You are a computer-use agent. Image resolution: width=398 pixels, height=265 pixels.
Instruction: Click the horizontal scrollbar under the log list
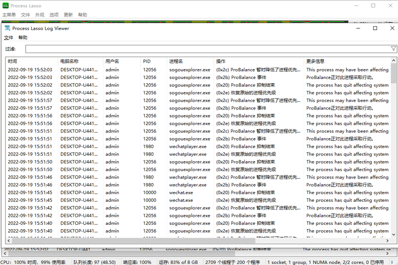point(199,240)
